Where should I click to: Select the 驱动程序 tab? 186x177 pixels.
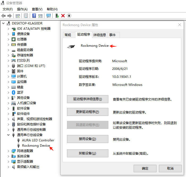click(x=84, y=35)
